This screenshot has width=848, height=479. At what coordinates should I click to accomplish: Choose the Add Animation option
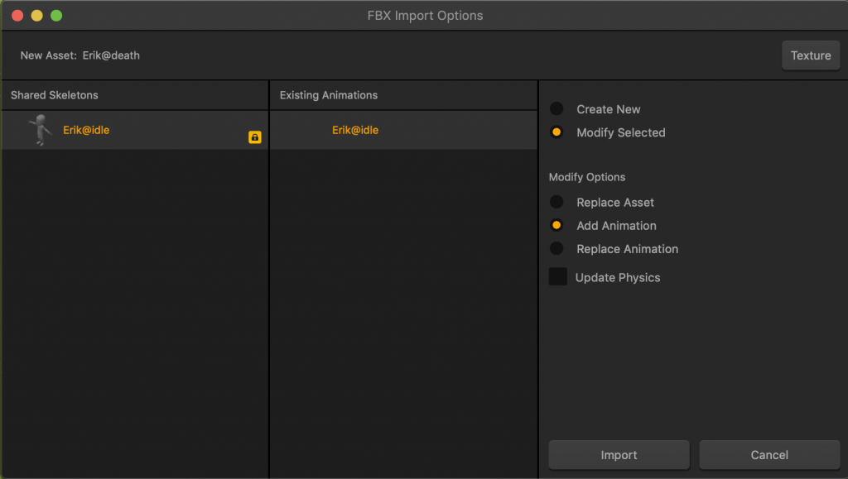(x=556, y=225)
